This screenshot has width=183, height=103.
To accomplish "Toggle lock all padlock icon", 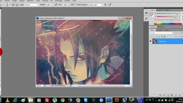I will point(165,37).
